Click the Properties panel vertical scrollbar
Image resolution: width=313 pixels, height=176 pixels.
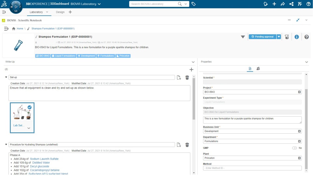coord(306,129)
